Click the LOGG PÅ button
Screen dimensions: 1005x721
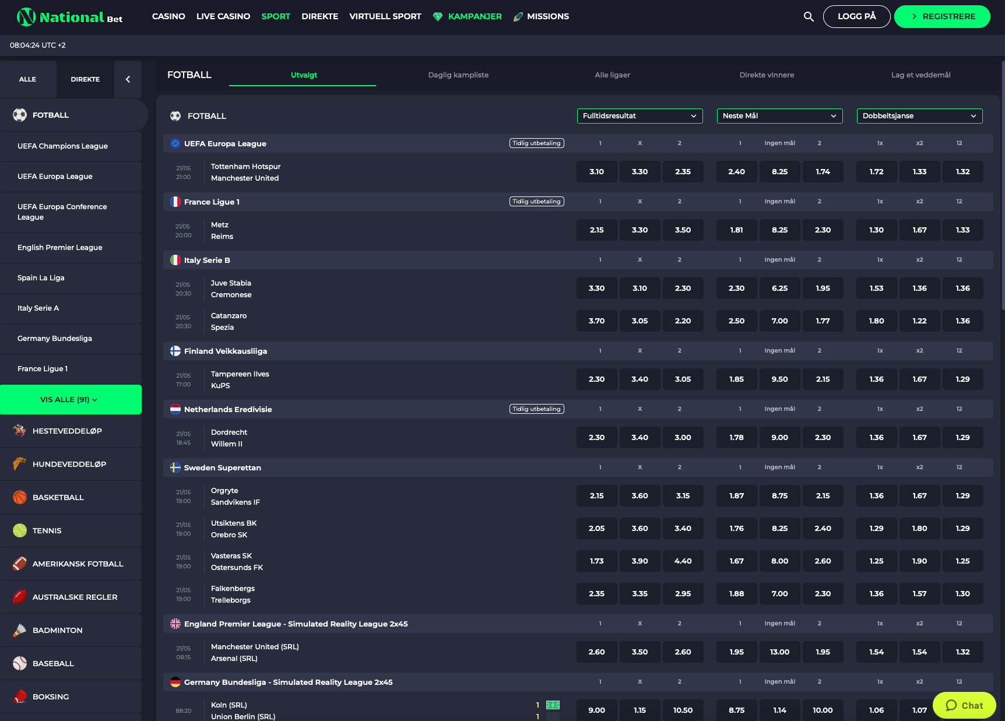pos(856,16)
